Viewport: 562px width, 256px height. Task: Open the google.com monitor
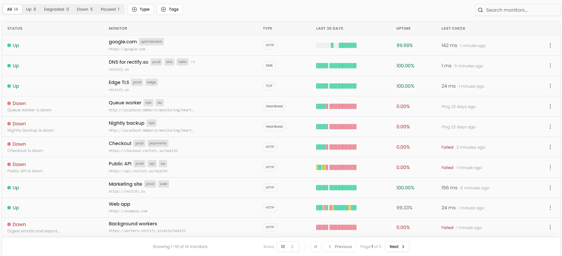pyautogui.click(x=123, y=42)
